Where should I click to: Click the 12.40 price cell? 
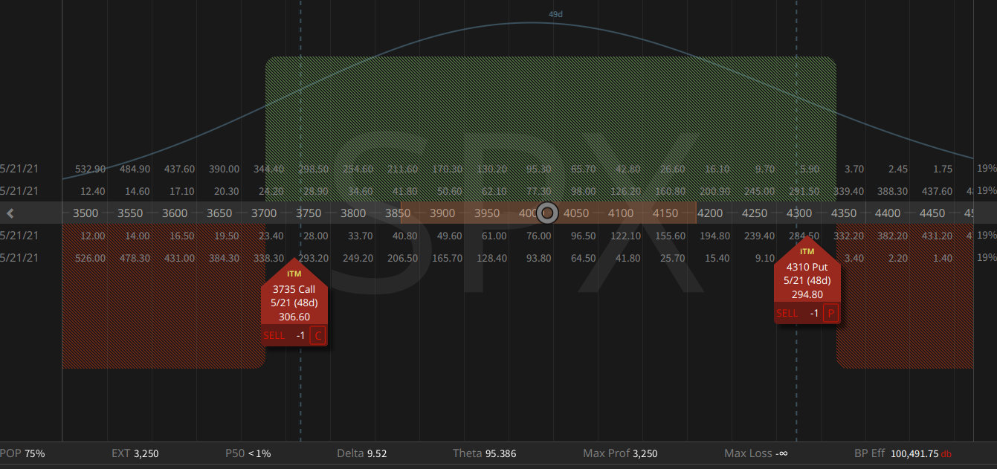pos(92,191)
